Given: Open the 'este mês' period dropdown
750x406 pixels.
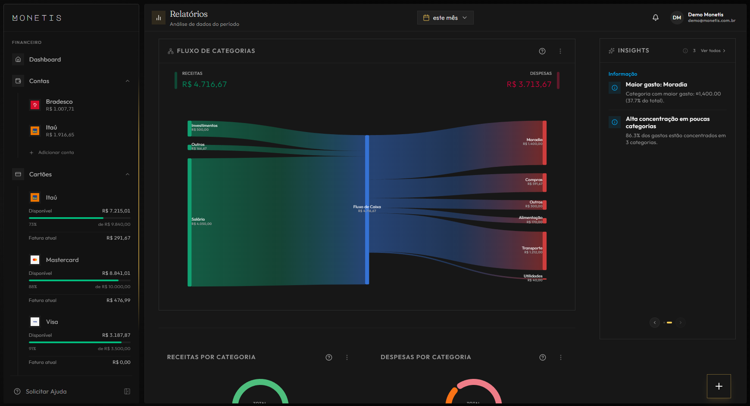Looking at the screenshot, I should pos(445,17).
